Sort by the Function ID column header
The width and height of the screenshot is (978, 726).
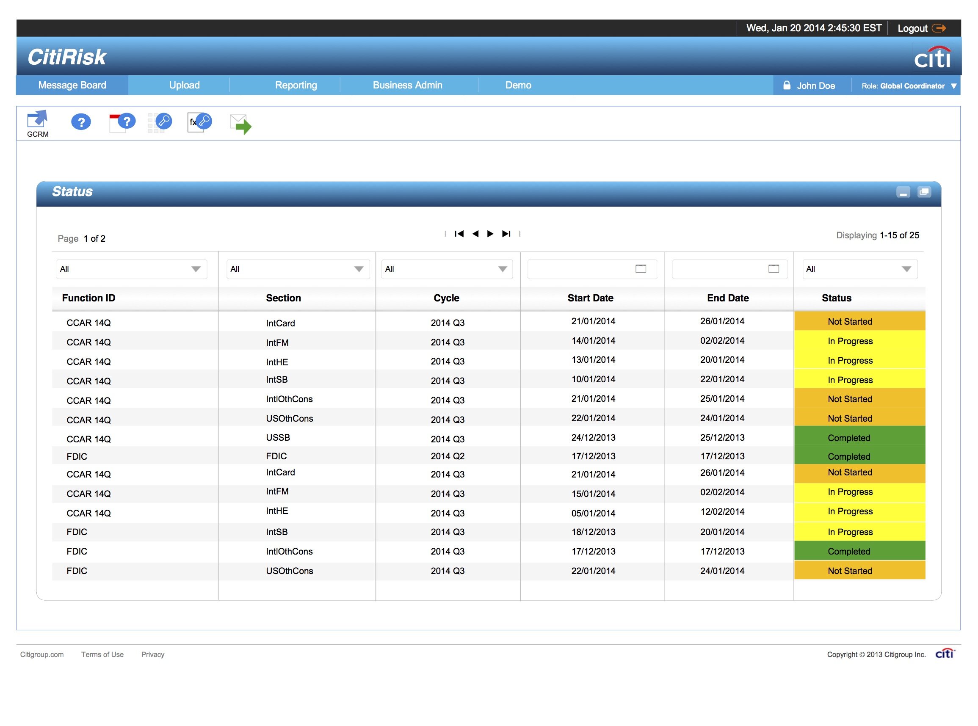88,298
